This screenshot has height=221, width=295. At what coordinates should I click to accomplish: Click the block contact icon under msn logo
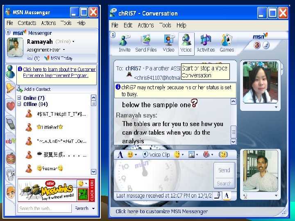tap(257, 45)
